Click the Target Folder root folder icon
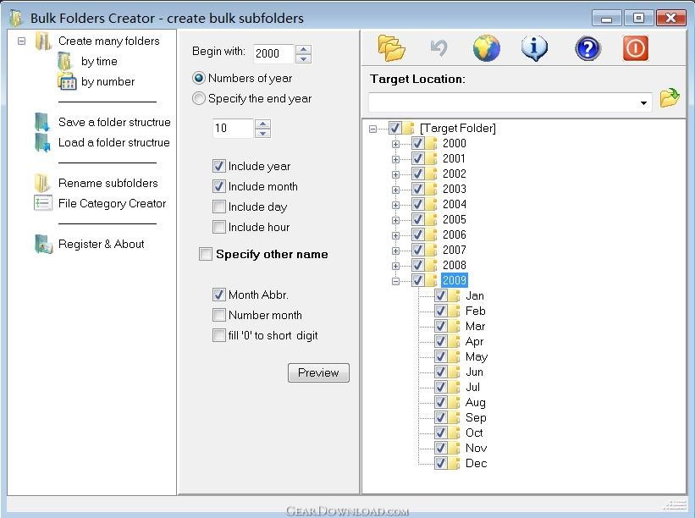 coord(408,128)
